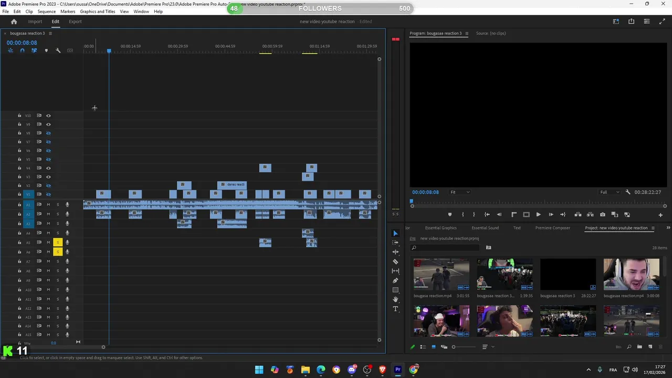Go to Out point in Program monitor
This screenshot has width=672, height=378.
(563, 215)
